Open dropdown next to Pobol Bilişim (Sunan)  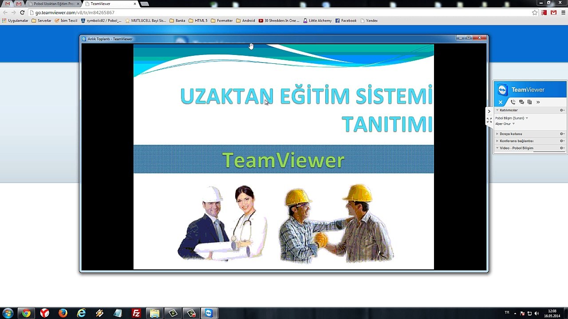[527, 118]
